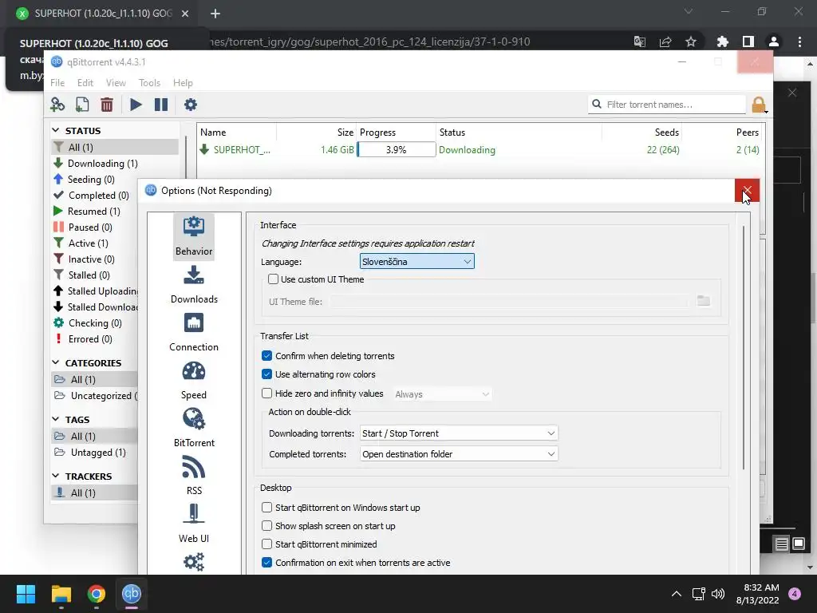Click the Resume torrents play icon
The image size is (817, 613).
coord(136,105)
